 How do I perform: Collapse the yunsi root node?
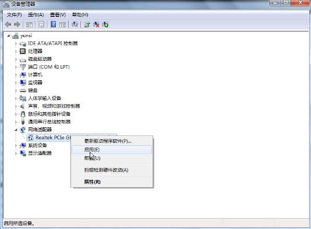point(9,36)
